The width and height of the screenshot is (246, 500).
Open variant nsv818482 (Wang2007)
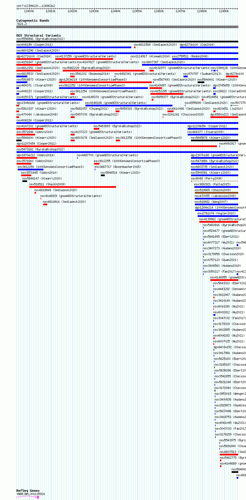[x=211, y=202]
